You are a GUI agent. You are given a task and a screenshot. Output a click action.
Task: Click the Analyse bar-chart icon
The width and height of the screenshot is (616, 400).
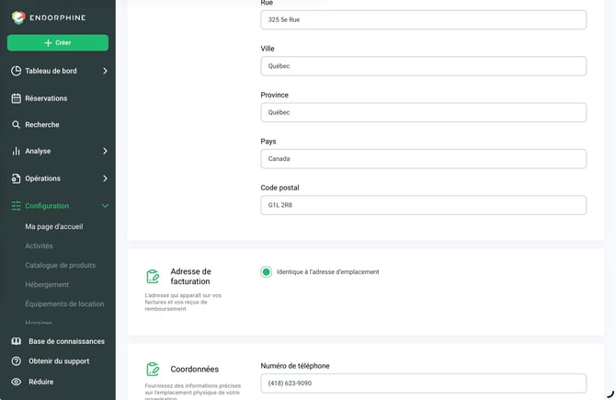click(17, 151)
